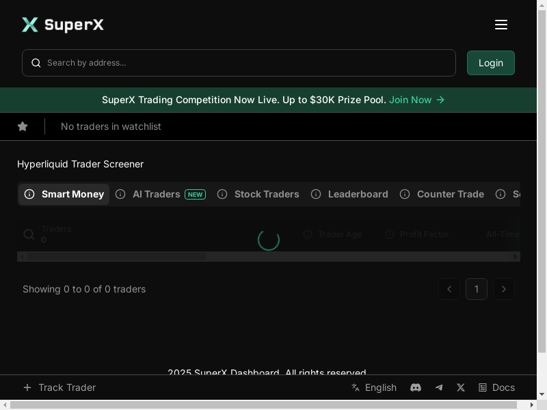The height and width of the screenshot is (410, 547).
Task: Open the English language selector
Action: pos(374,387)
